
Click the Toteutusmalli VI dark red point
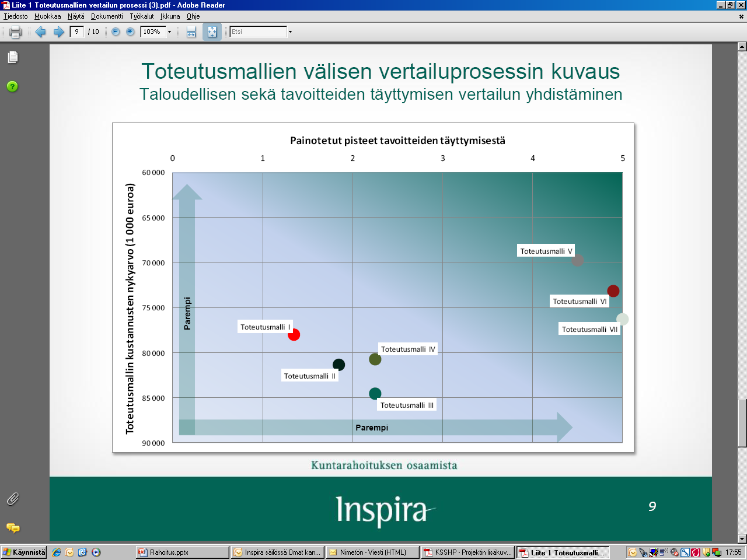613,290
